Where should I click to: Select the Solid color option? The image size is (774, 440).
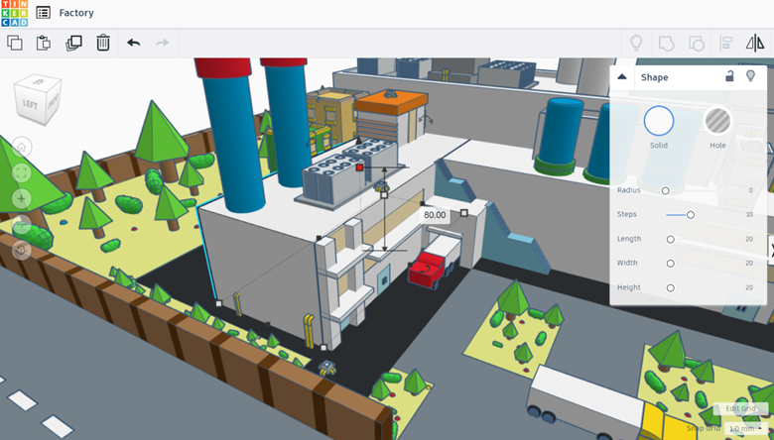659,121
